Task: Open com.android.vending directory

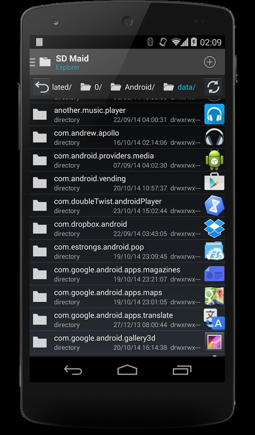Action: [127, 183]
